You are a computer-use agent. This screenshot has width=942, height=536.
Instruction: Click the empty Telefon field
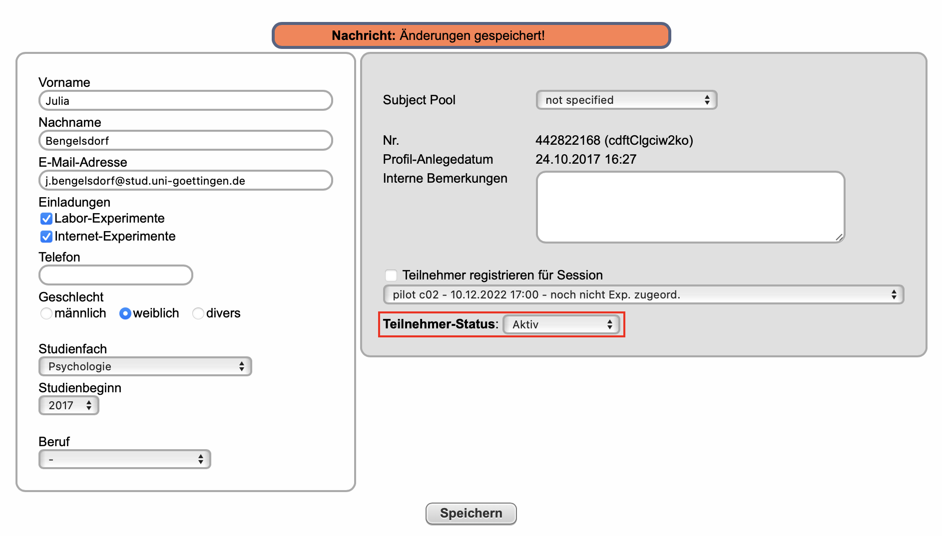(115, 275)
